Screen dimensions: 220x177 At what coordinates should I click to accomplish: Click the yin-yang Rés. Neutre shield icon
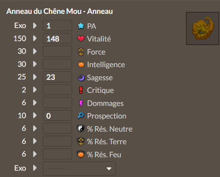point(81,128)
